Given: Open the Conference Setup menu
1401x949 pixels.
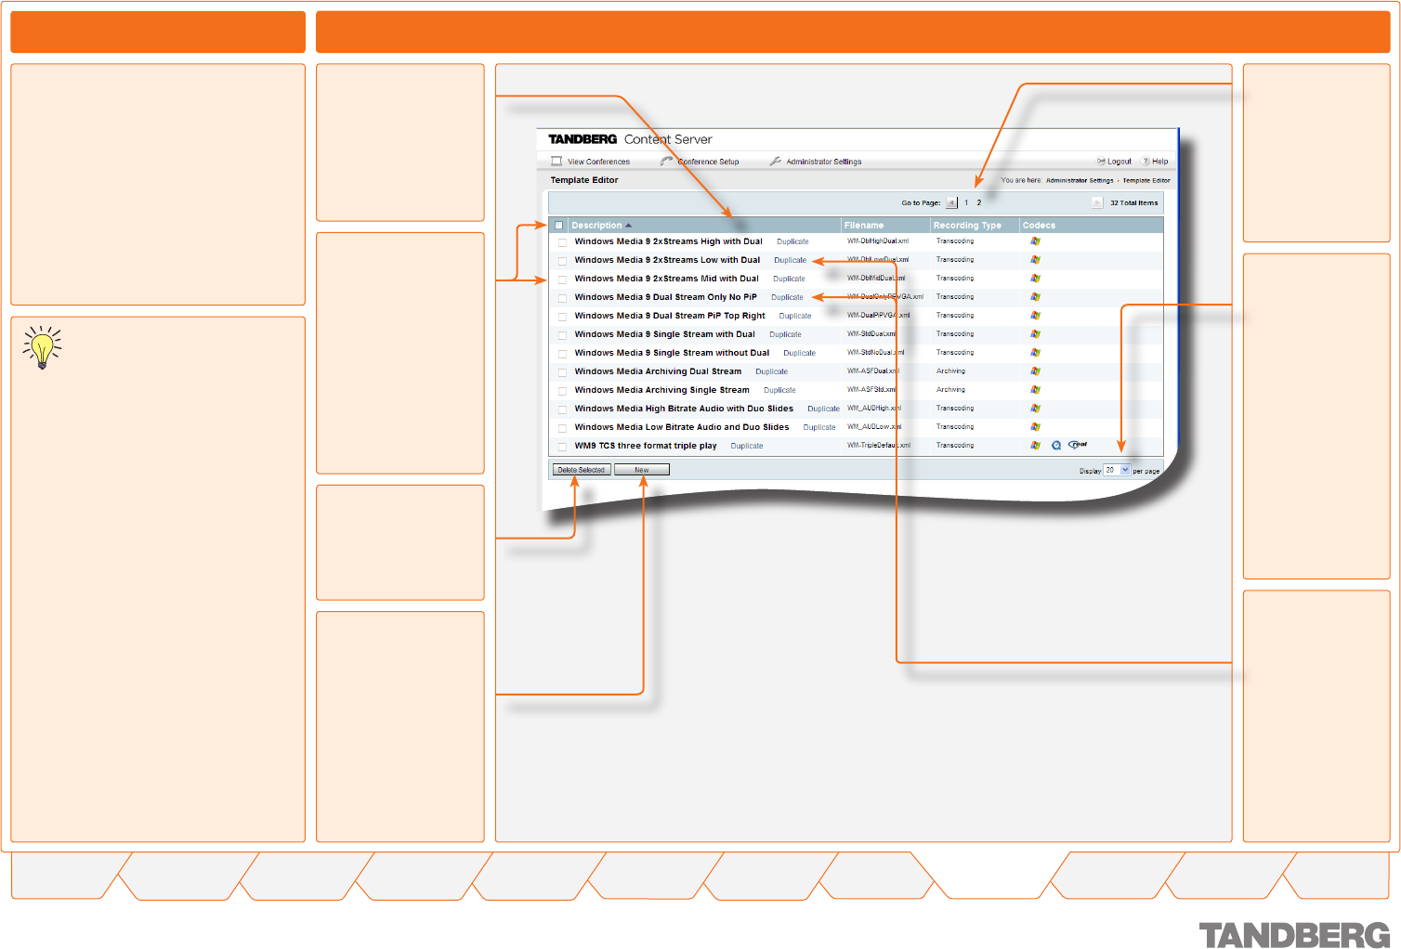Looking at the screenshot, I should [708, 162].
